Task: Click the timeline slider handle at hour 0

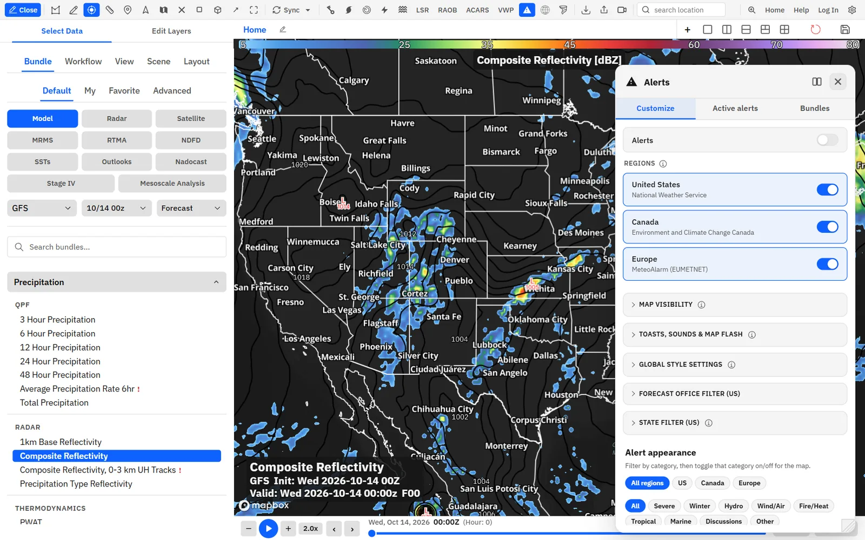Action: [x=371, y=534]
